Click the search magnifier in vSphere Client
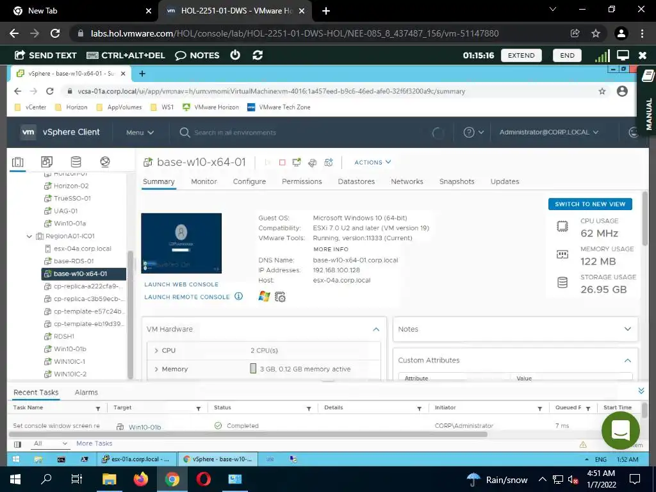 [184, 133]
